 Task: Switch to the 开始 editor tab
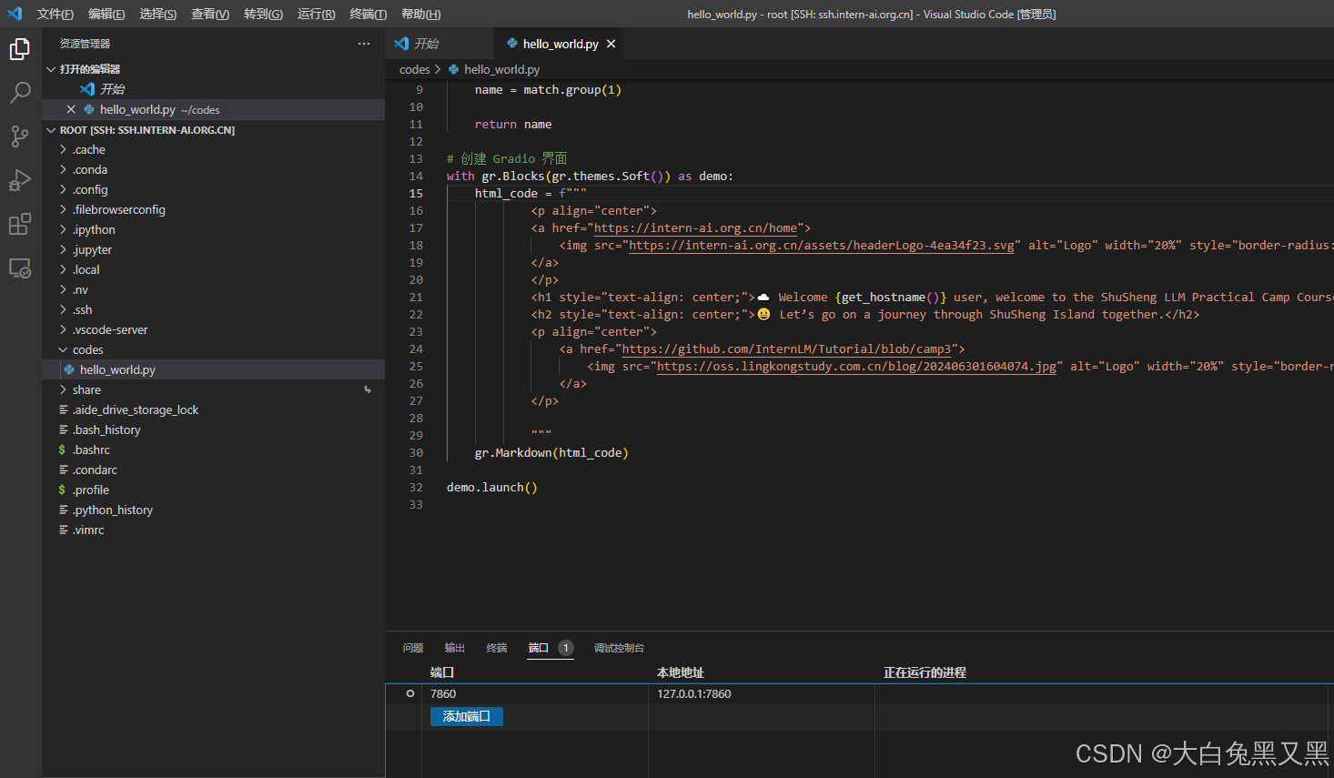point(440,44)
